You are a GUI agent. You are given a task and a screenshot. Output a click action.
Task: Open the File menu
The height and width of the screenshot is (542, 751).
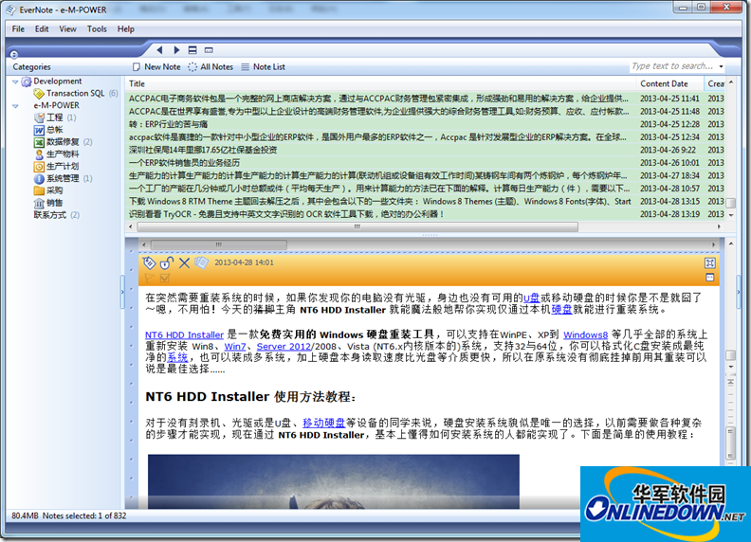(x=18, y=28)
